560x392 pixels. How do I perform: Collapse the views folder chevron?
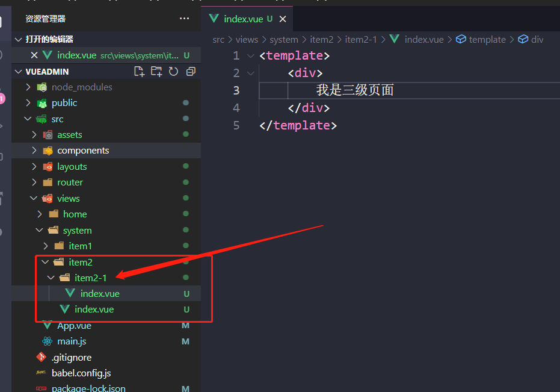(x=34, y=198)
